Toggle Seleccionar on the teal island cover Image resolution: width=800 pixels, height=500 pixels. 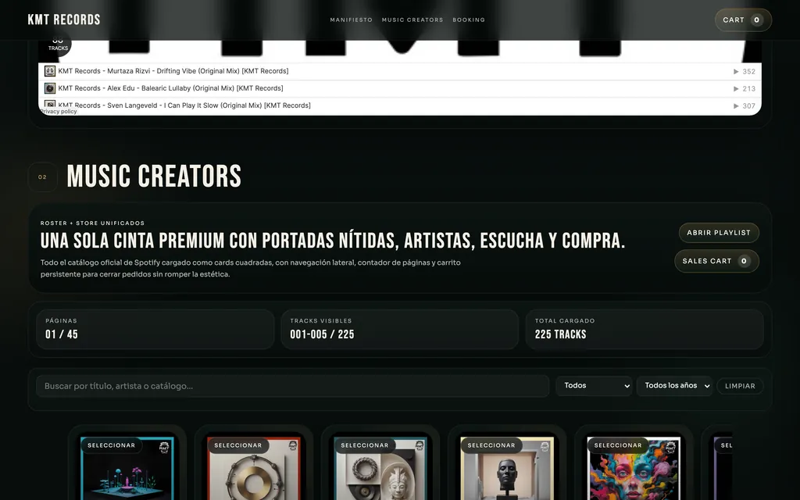111,445
